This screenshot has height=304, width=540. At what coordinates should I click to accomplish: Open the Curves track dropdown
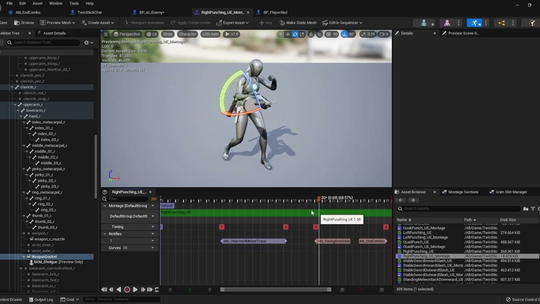pyautogui.click(x=153, y=248)
